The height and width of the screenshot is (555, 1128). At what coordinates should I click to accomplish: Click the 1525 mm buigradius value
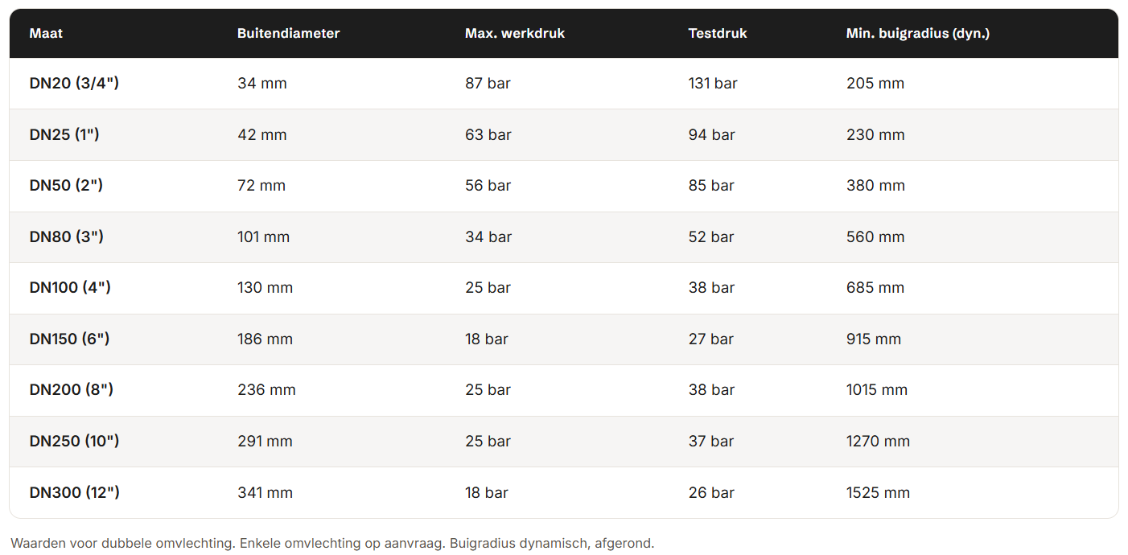878,492
